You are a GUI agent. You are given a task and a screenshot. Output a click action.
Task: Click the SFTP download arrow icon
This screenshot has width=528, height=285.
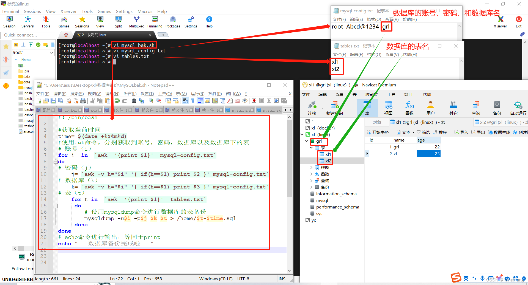click(23, 45)
